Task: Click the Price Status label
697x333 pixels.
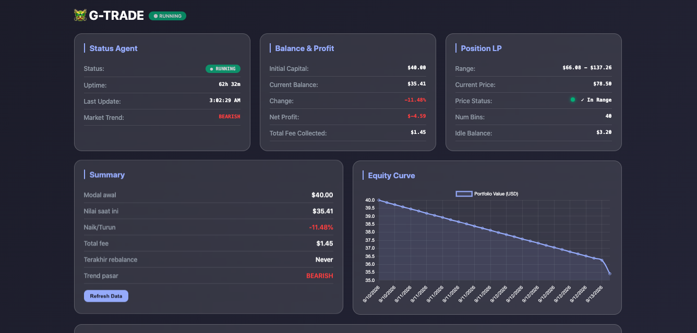Action: pos(474,101)
